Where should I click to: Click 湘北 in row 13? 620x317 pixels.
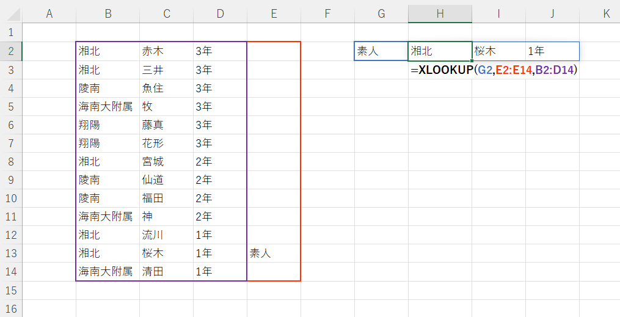(89, 253)
